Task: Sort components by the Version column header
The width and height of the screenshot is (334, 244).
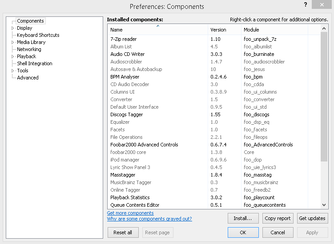Action: pos(225,30)
